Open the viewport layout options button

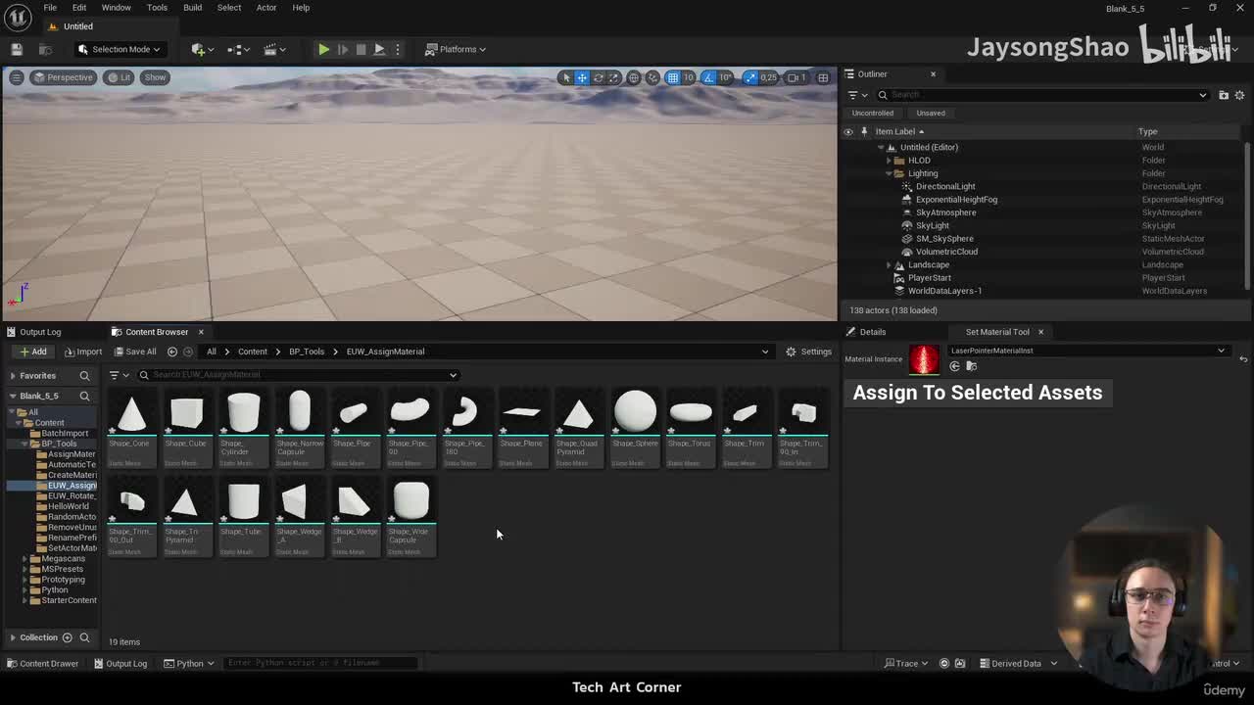(823, 77)
